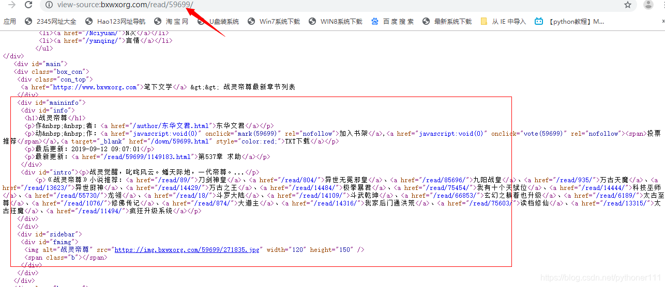Click the browser forward arrow
This screenshot has height=287, width=665.
[x=11, y=5]
